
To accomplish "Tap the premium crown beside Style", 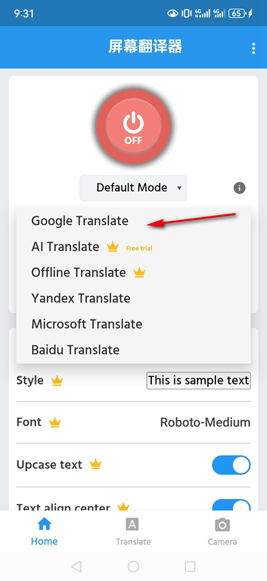I will 57,380.
